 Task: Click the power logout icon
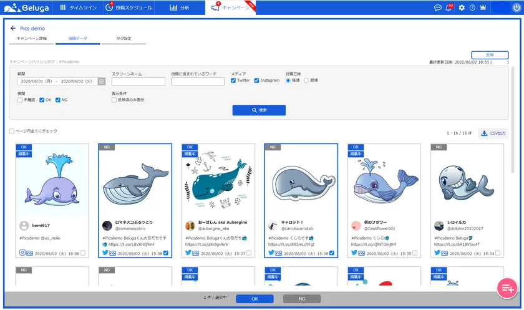tap(517, 7)
